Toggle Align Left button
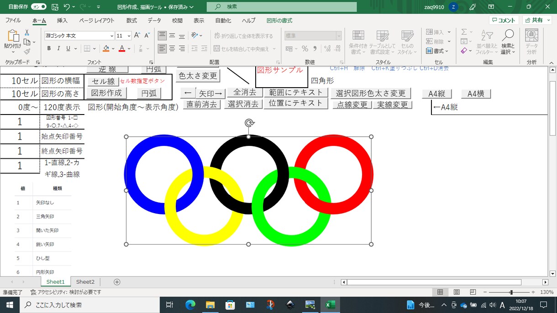Screen dimensions: 557x313 (163, 48)
